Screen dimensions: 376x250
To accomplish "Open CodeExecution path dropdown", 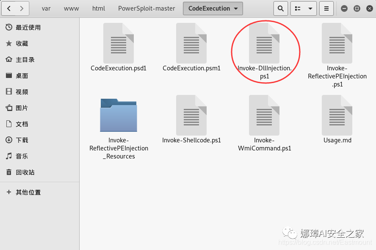I will [x=213, y=8].
